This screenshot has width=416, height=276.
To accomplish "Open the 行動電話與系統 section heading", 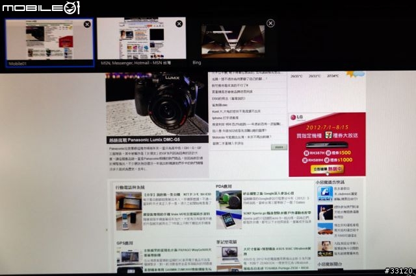I will [130, 187].
